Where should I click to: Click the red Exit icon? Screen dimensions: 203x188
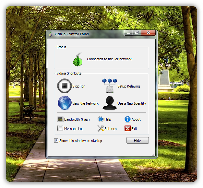tap(128, 129)
